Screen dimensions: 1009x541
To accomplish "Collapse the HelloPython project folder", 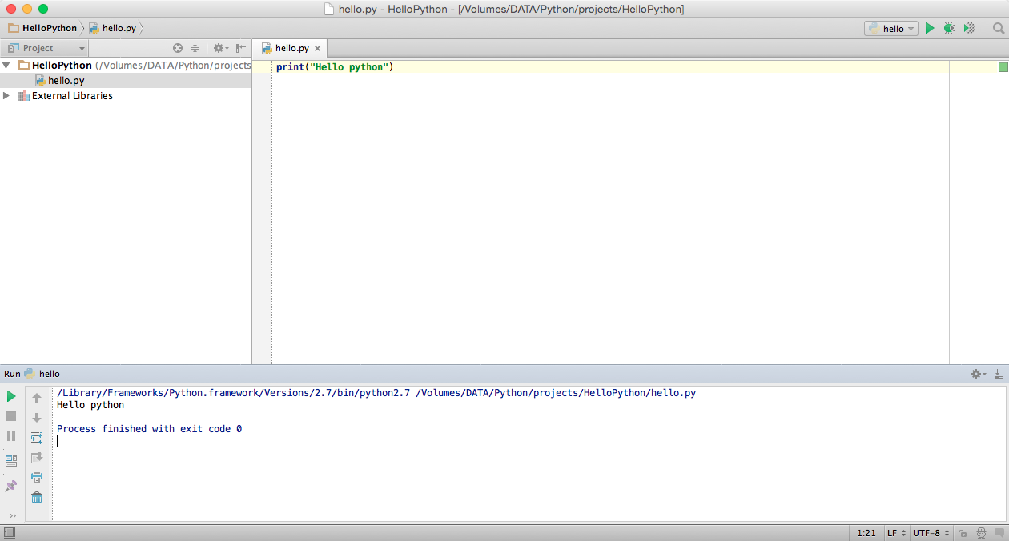I will [x=6, y=66].
